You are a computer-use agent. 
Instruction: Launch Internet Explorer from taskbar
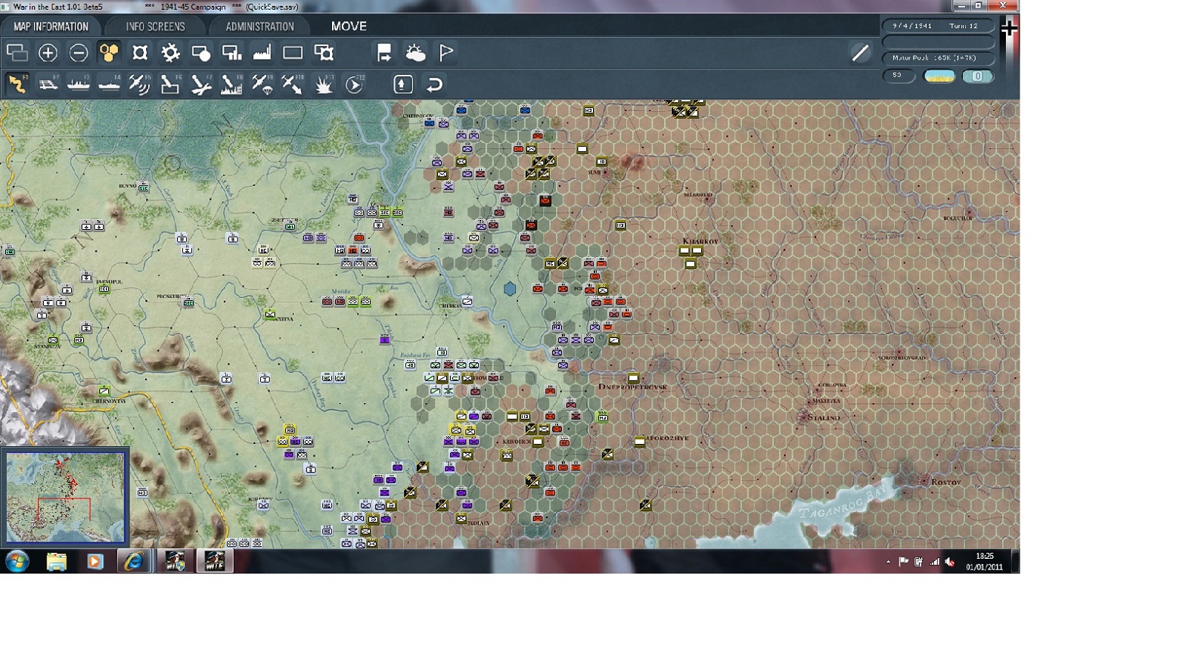(x=134, y=561)
